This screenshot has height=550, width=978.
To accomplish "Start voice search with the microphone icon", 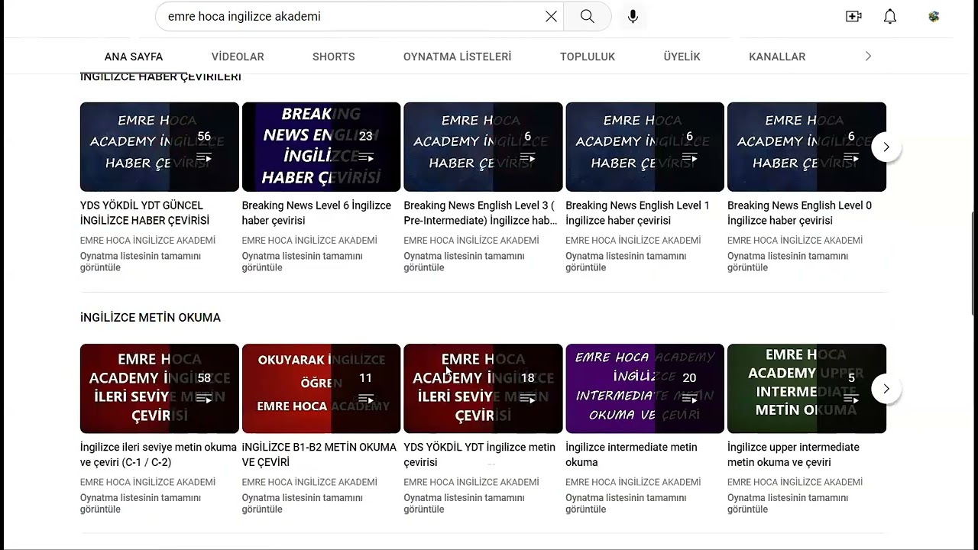I will click(x=633, y=16).
